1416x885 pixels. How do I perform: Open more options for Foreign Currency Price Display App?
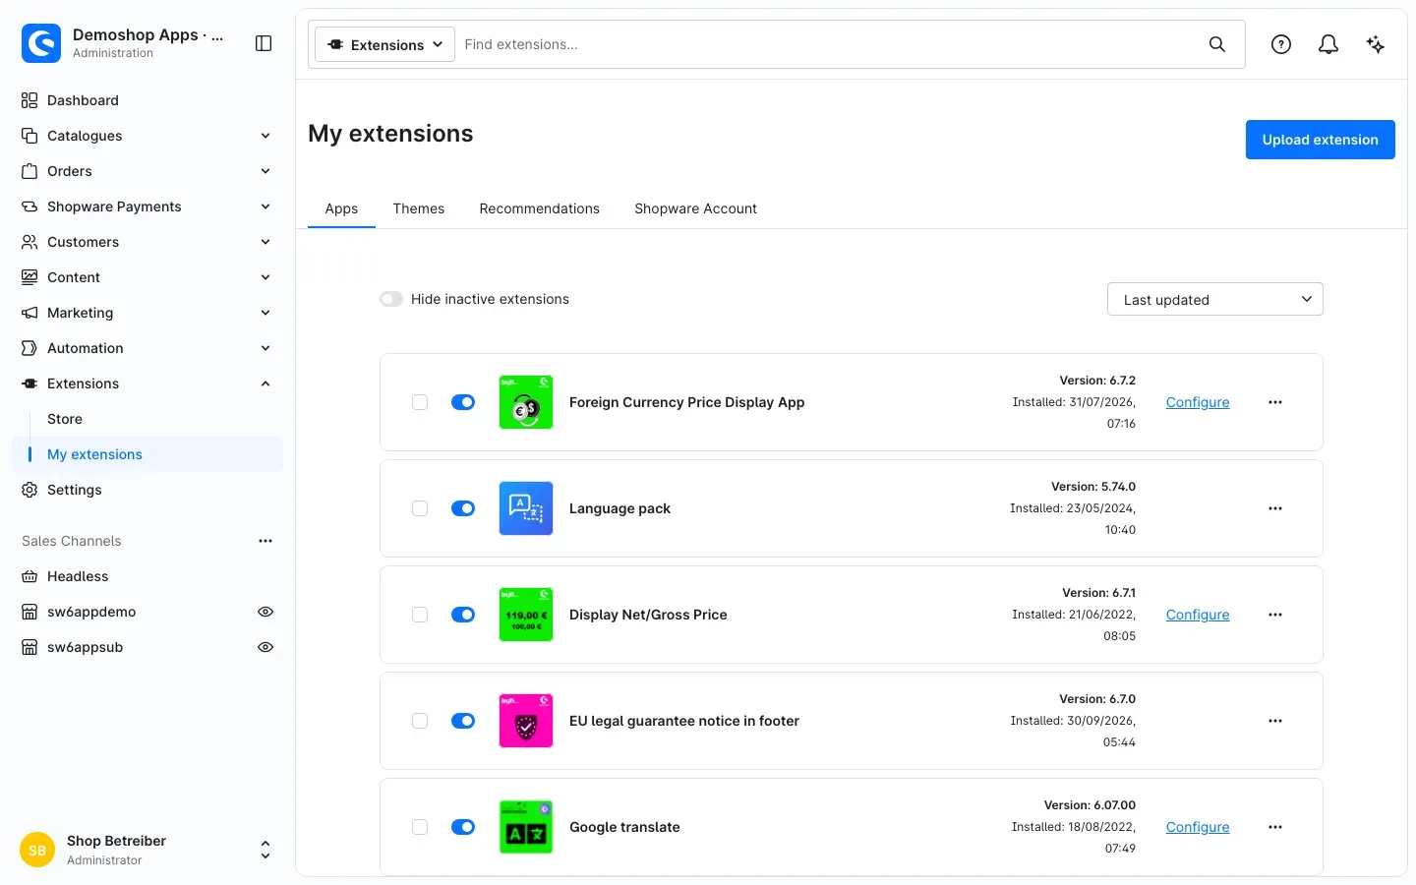click(1275, 402)
